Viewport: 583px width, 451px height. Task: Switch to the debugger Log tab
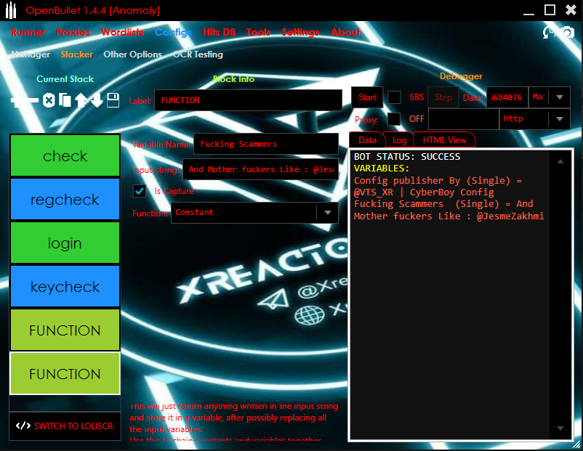click(399, 140)
